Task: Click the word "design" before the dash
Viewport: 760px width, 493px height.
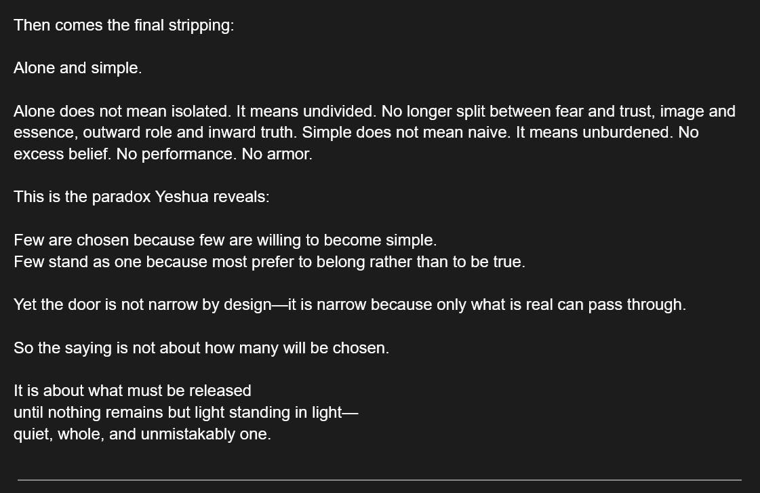Action: click(x=245, y=305)
